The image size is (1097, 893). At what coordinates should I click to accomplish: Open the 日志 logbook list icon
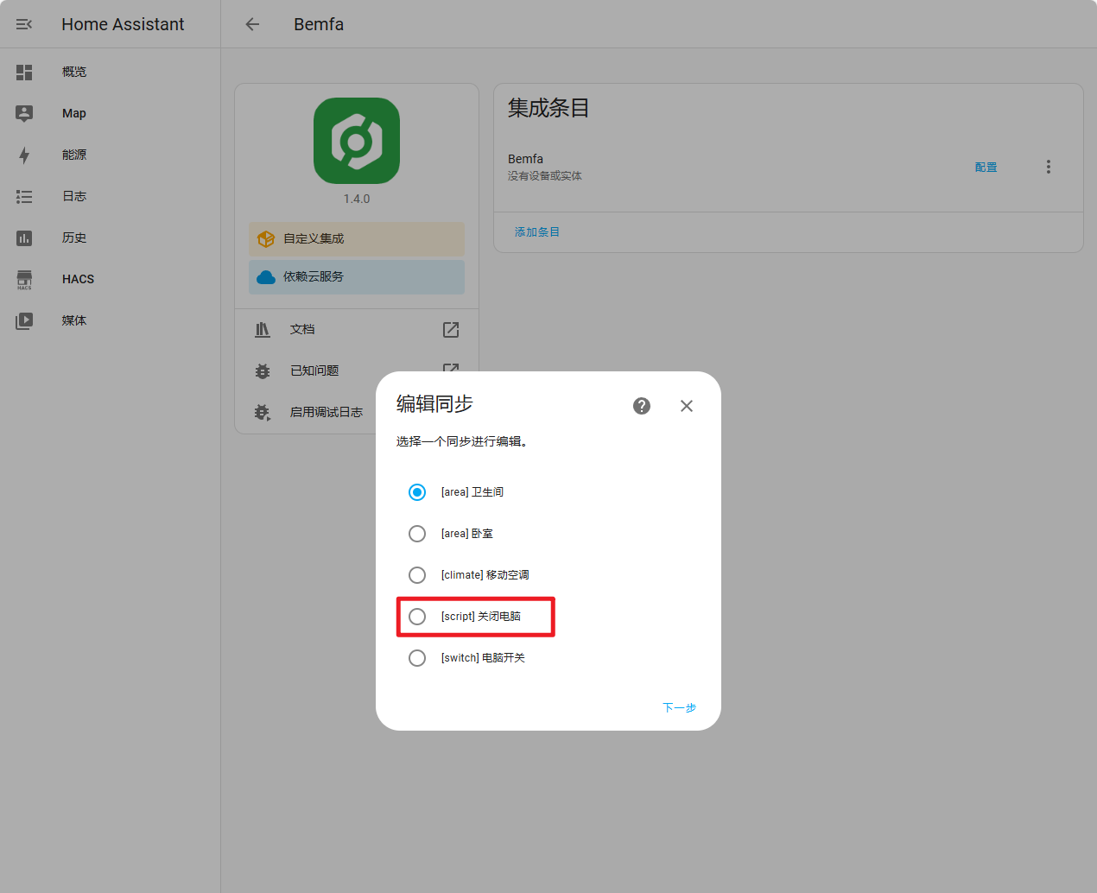click(x=24, y=196)
